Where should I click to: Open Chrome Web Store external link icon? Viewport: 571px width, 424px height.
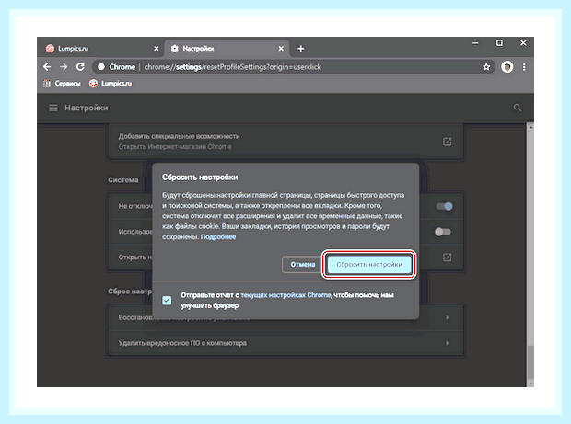pos(447,142)
